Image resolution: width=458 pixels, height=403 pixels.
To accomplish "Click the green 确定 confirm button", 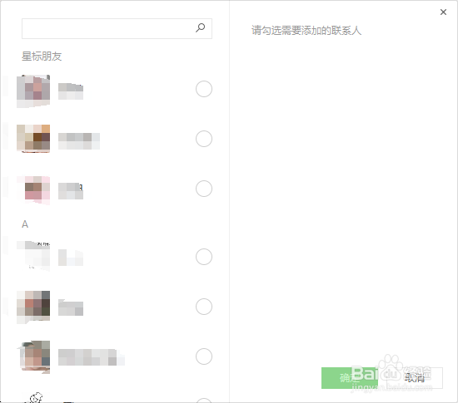I will 350,378.
